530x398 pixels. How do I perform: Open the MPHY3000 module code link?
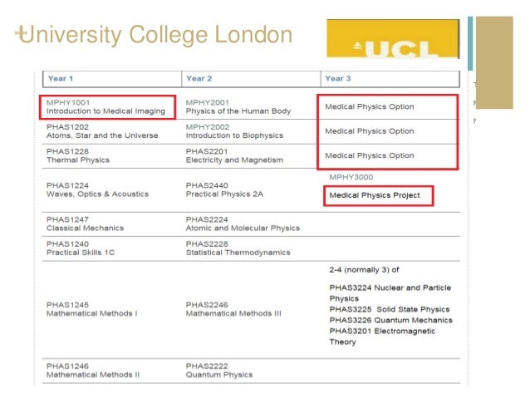click(351, 177)
